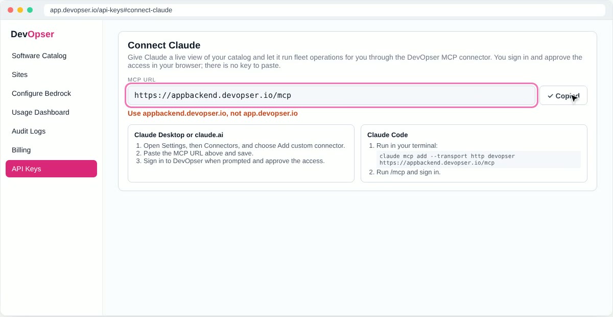
Task: Open Billing in the sidebar
Action: coord(51,150)
